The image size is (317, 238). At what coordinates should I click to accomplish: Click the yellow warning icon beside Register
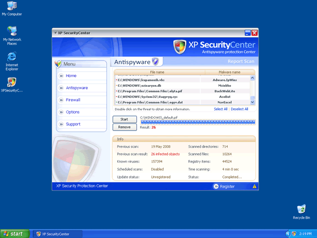[254, 186]
